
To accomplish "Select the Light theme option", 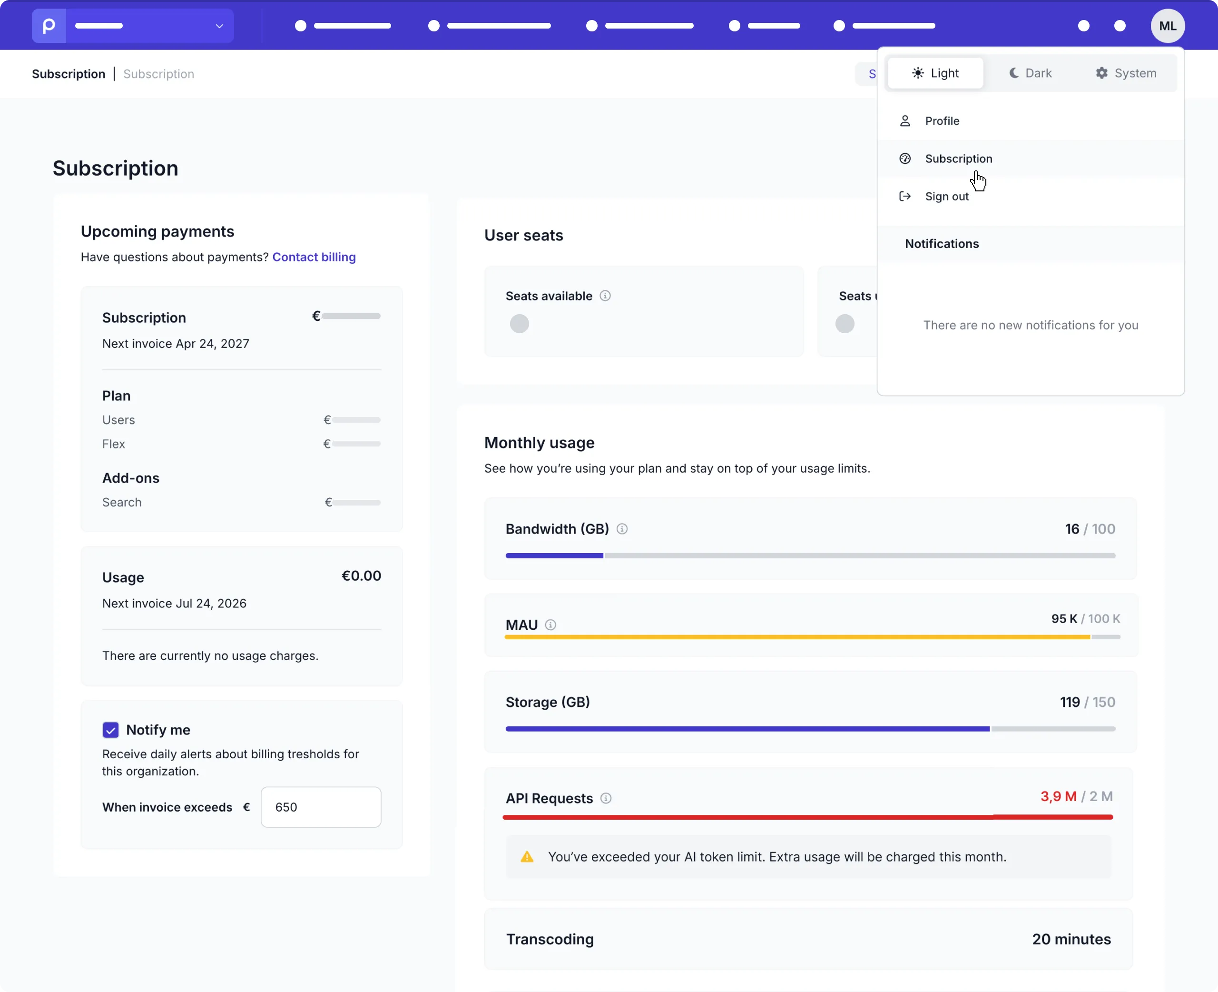I will pos(935,73).
